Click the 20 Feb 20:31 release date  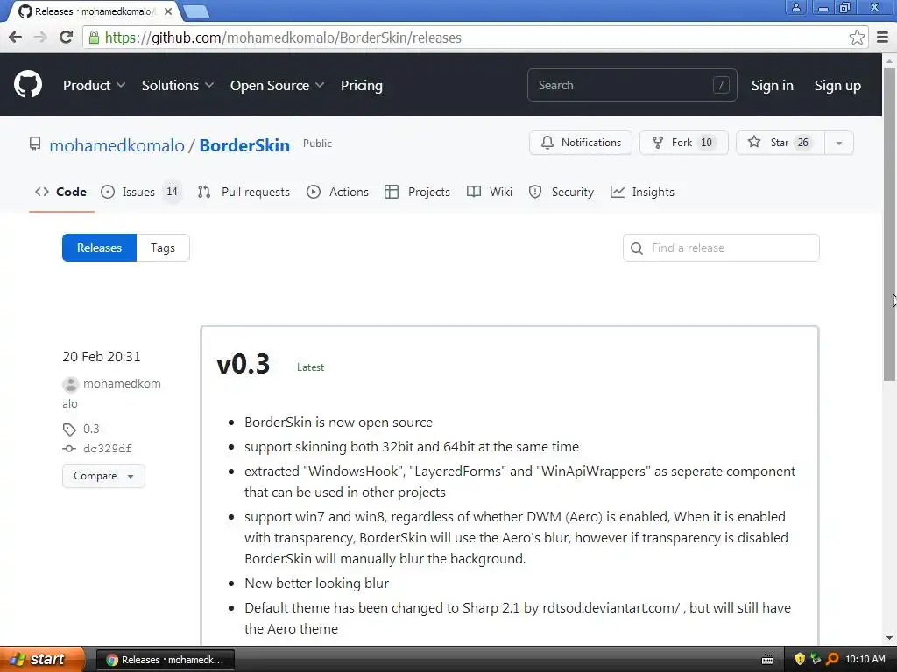click(102, 357)
